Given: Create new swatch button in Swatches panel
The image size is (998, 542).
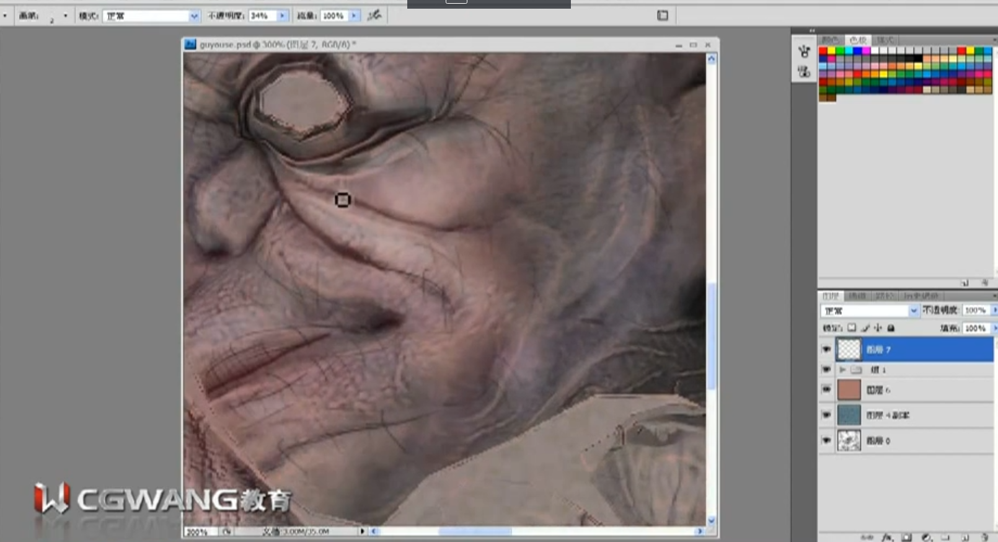Looking at the screenshot, I should 965,283.
